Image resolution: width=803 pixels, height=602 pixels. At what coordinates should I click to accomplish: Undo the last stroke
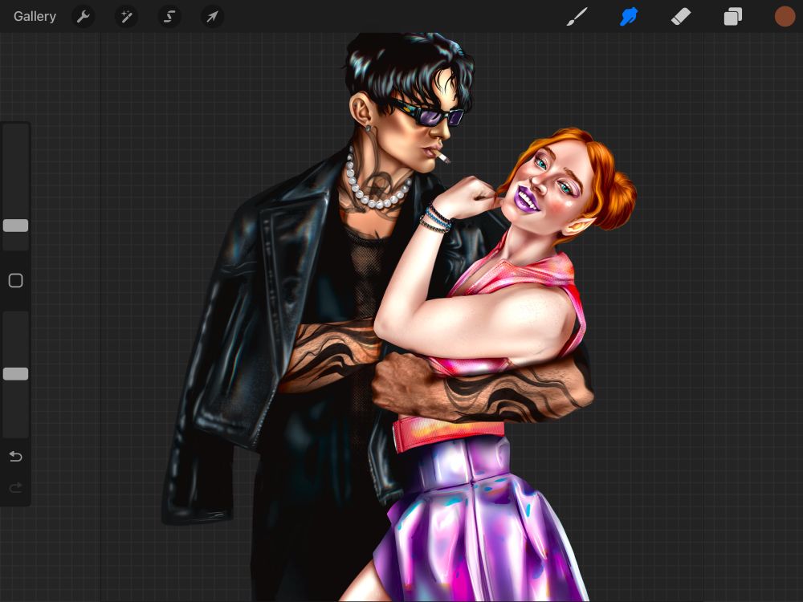(15, 456)
